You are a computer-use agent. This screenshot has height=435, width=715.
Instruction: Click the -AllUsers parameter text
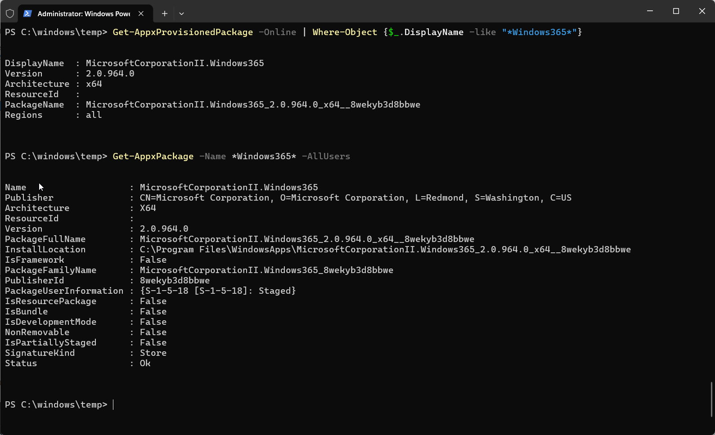point(326,157)
